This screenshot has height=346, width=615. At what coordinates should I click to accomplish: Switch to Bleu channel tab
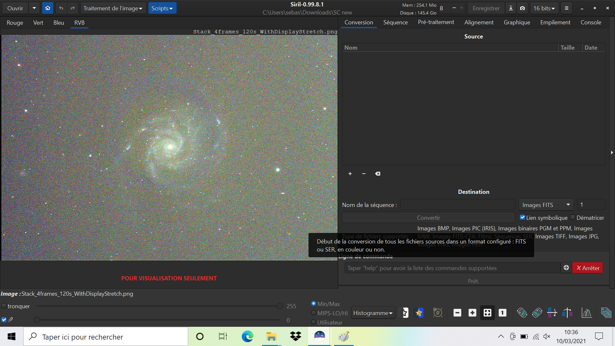pos(59,22)
